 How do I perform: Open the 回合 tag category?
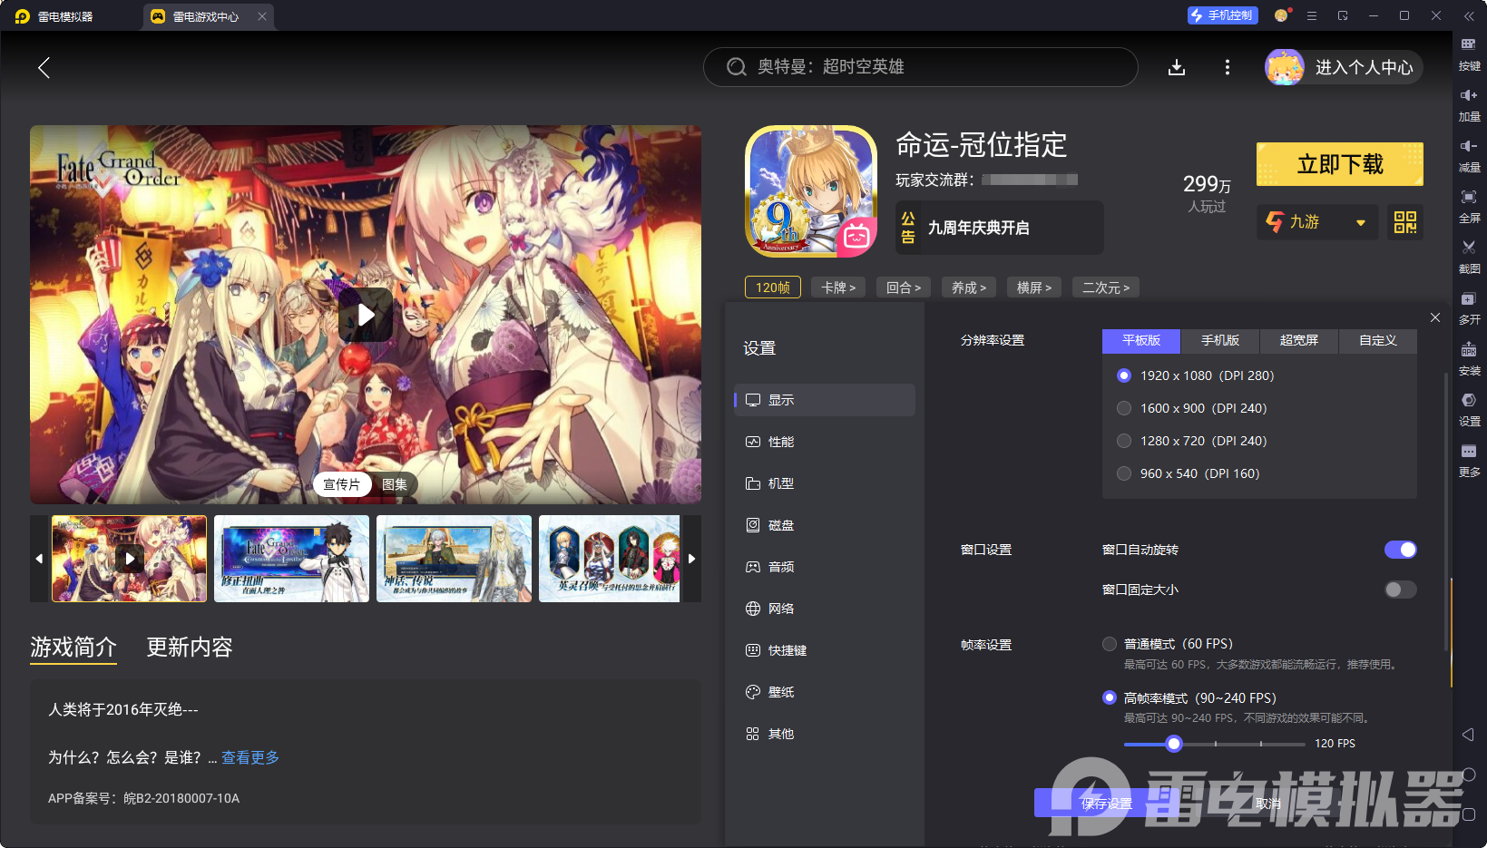tap(904, 288)
